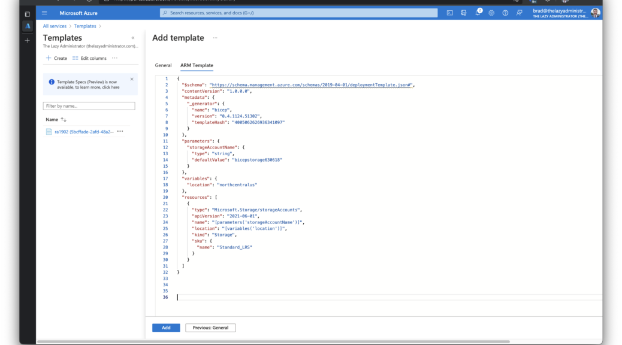Click the "2021-06-01" apiVersion value
The width and height of the screenshot is (622, 345).
tap(243, 216)
